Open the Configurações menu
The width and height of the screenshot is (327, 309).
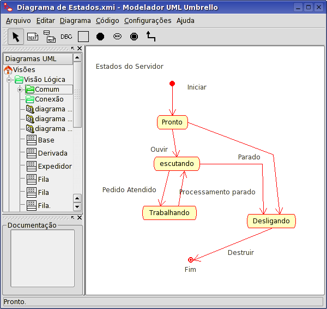point(148,21)
